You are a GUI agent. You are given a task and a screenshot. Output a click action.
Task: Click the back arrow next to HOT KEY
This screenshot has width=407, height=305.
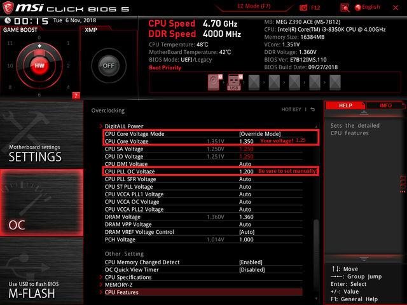313,109
